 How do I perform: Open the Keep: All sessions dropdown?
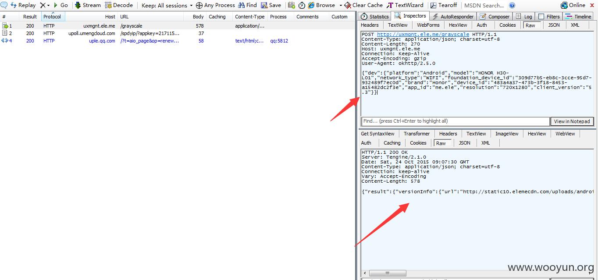[167, 5]
